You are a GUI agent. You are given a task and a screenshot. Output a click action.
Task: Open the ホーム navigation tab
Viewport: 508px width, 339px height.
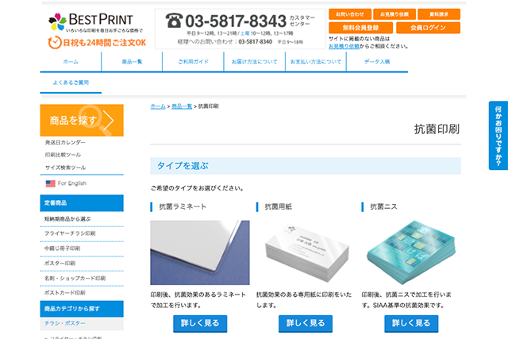click(71, 62)
